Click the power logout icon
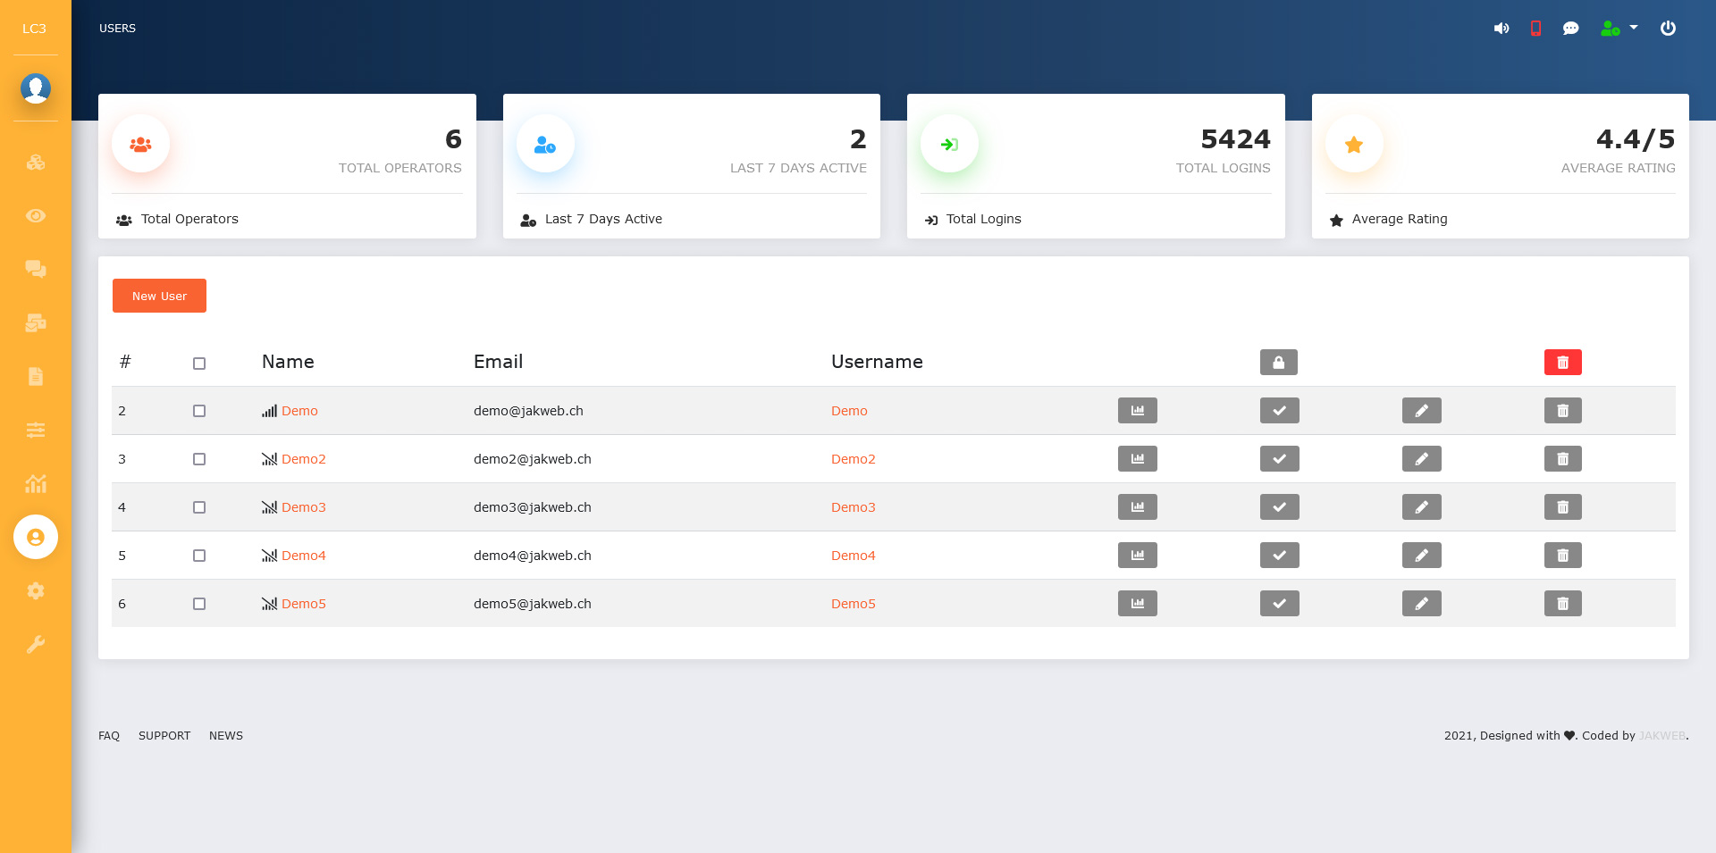The image size is (1716, 853). click(x=1668, y=29)
